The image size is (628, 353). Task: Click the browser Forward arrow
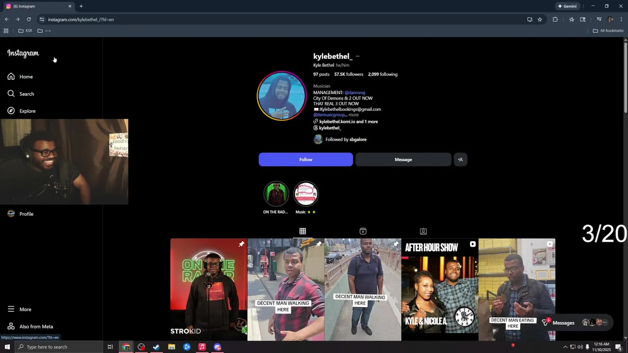(x=18, y=20)
